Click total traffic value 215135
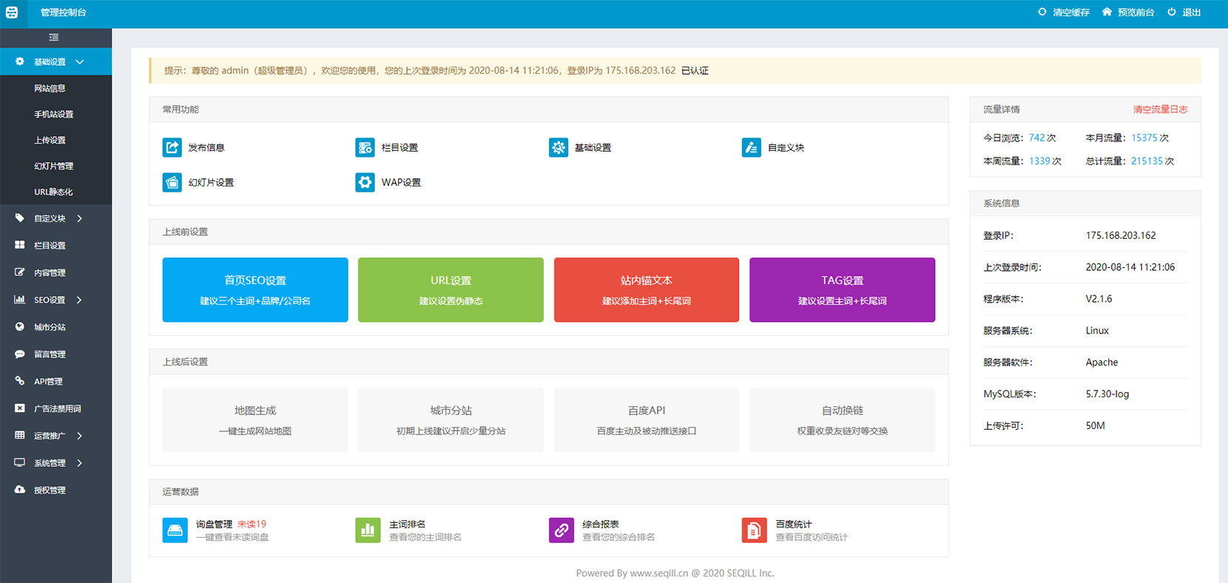1228x583 pixels. pyautogui.click(x=1147, y=161)
